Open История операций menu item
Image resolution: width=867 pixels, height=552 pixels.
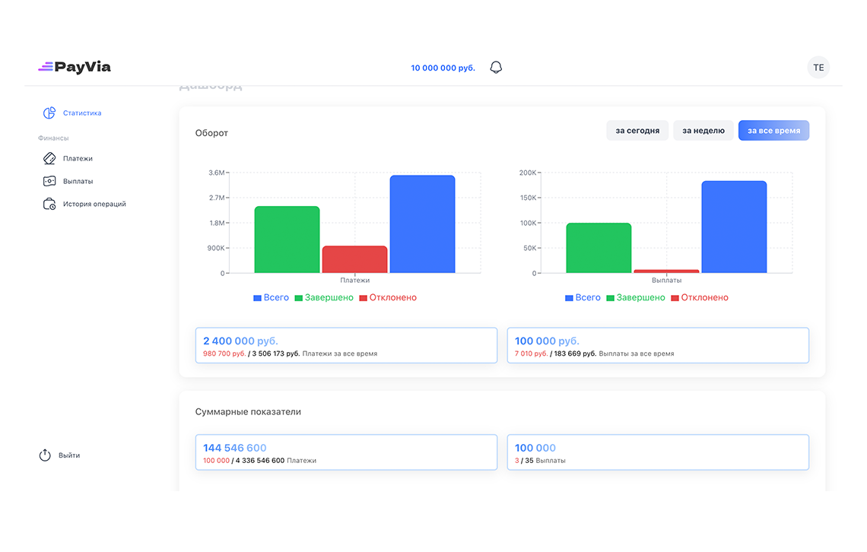pos(94,205)
